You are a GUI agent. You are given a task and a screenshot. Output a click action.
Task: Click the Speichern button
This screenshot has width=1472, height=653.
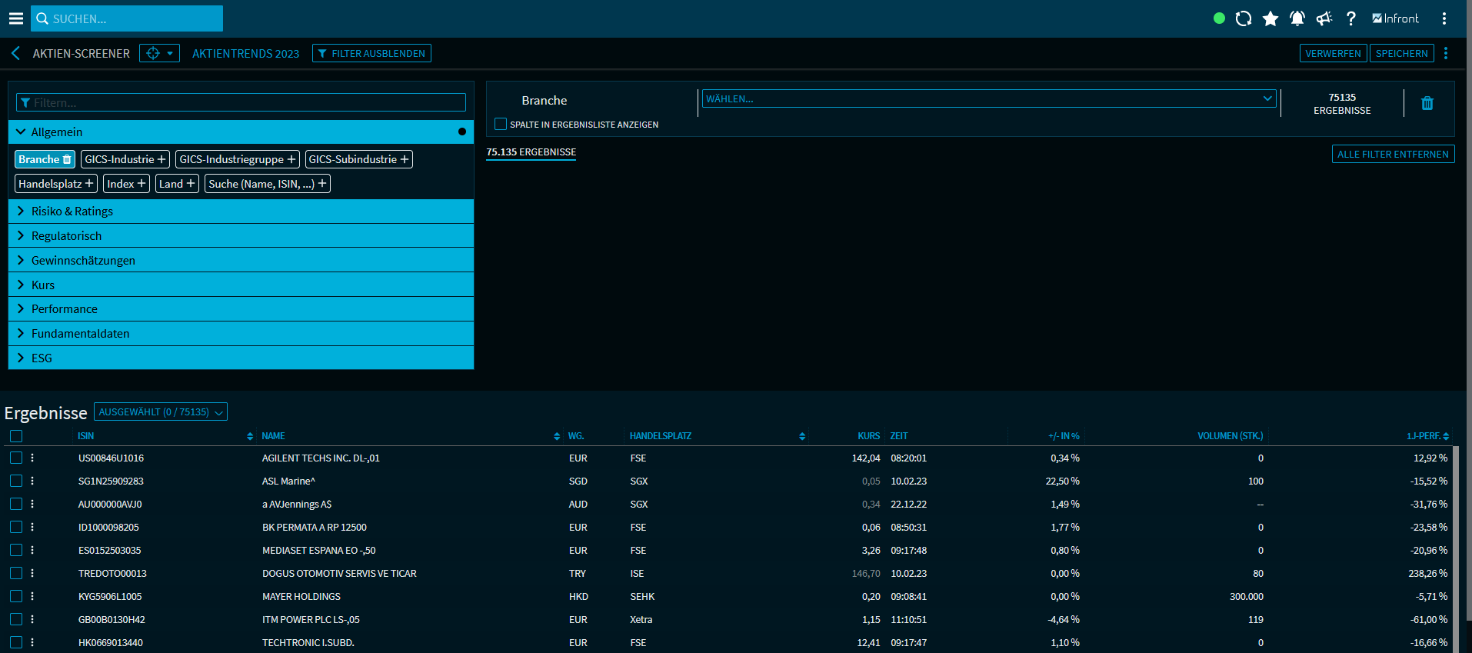[x=1401, y=53]
